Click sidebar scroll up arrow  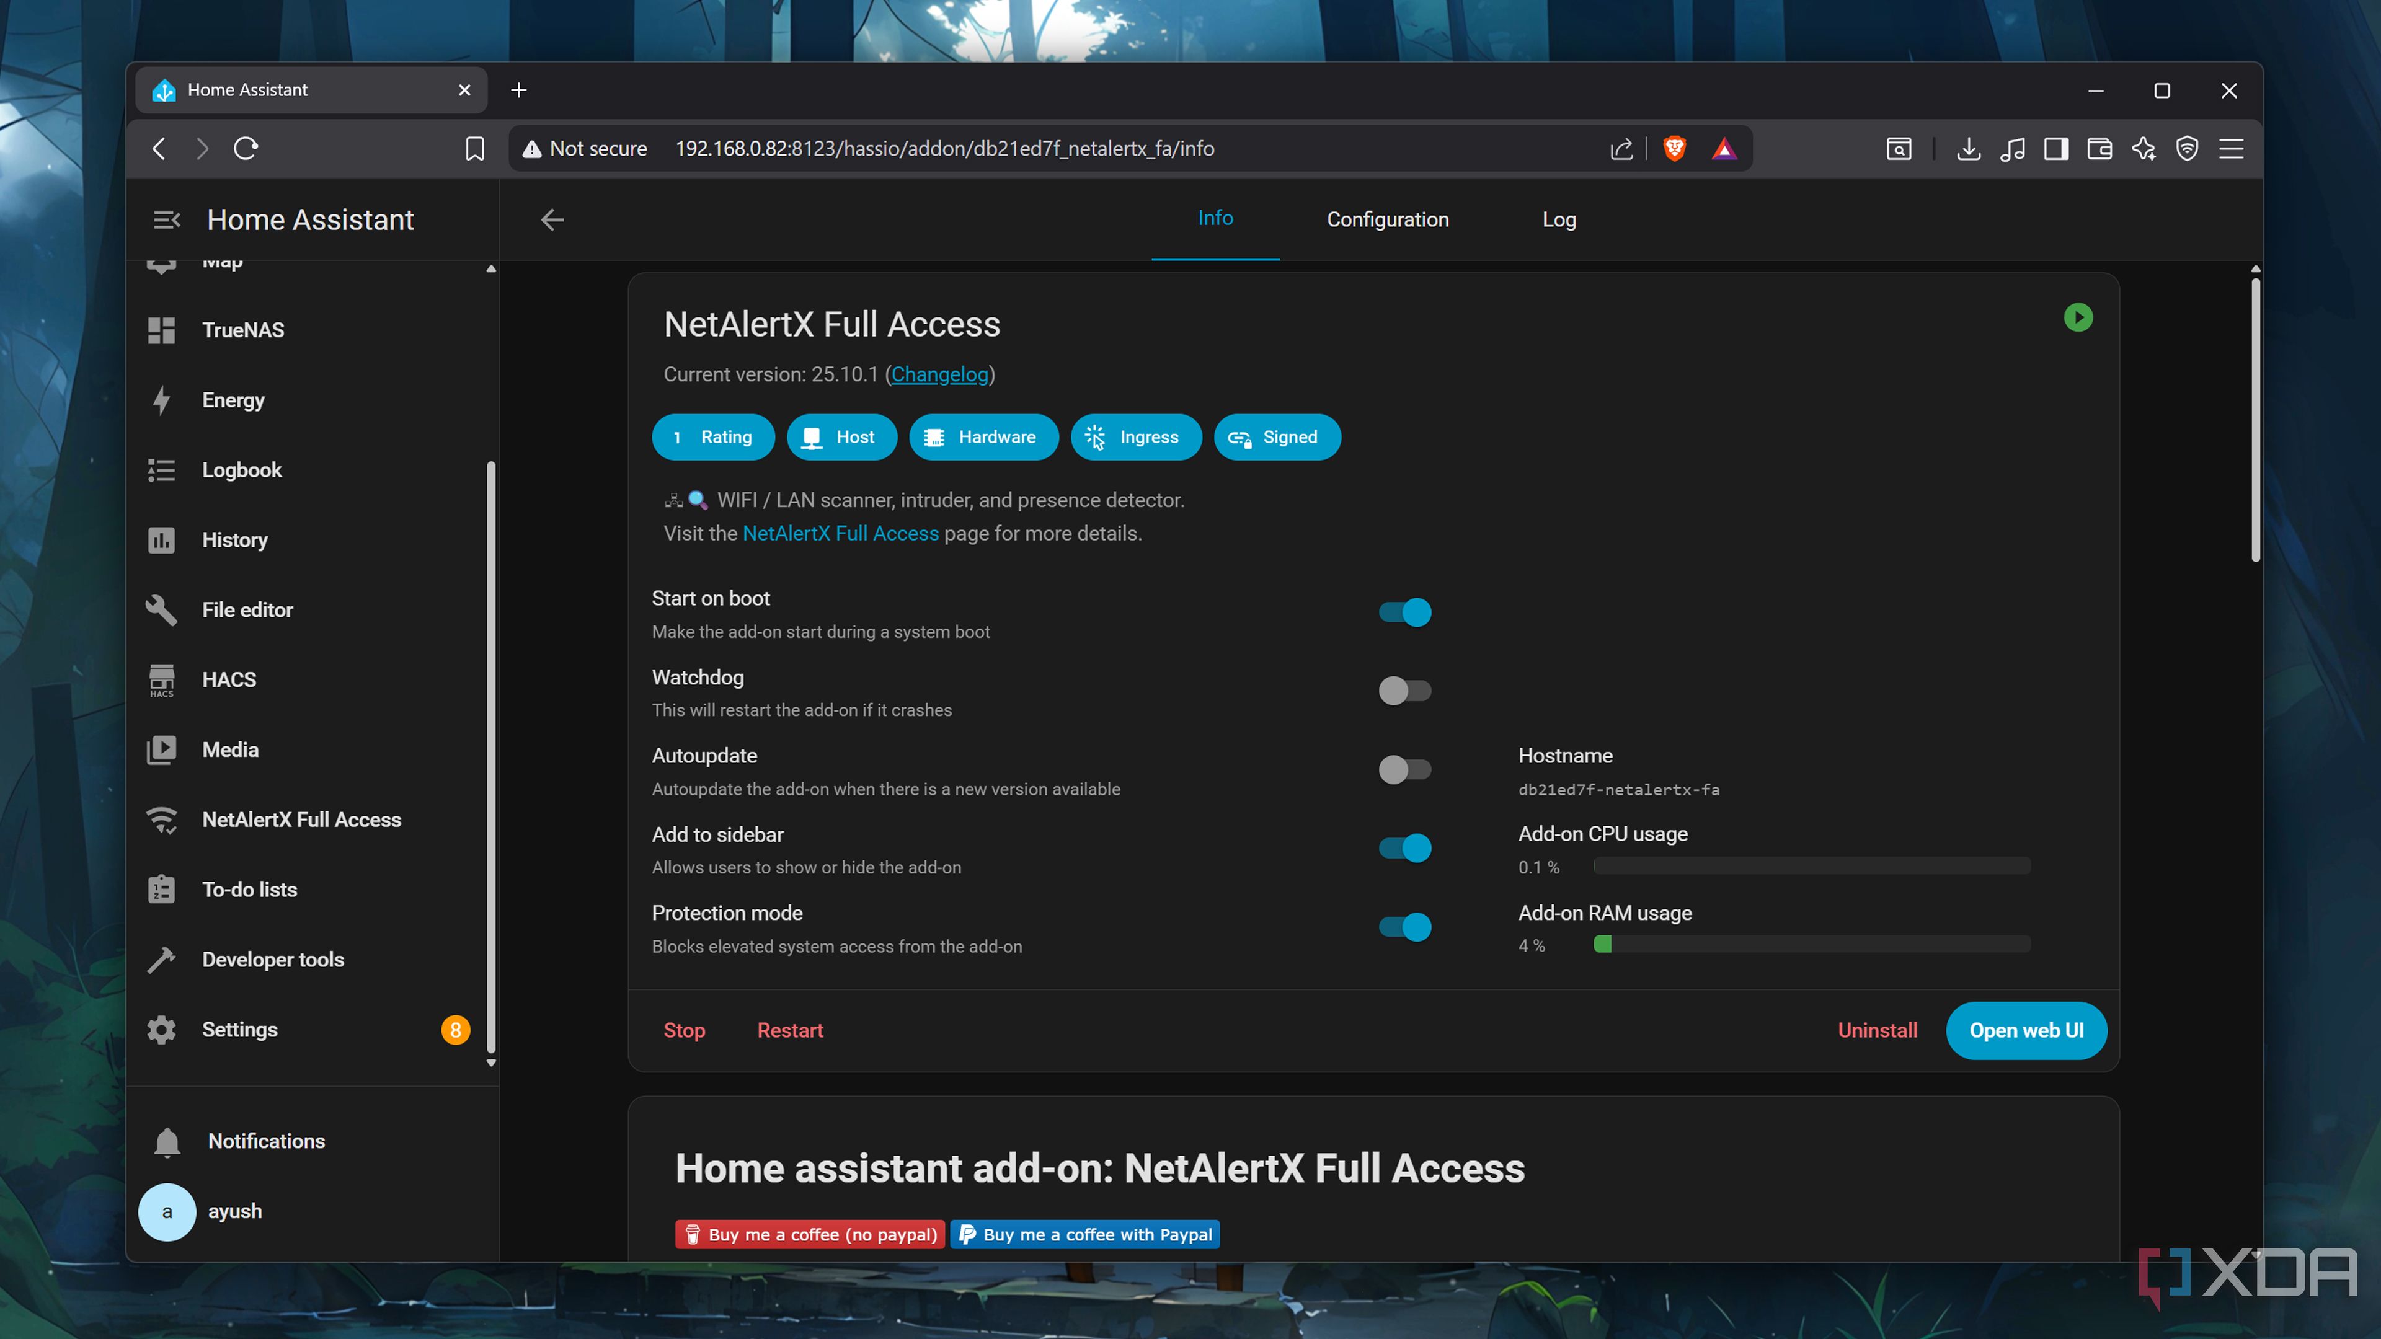491,269
